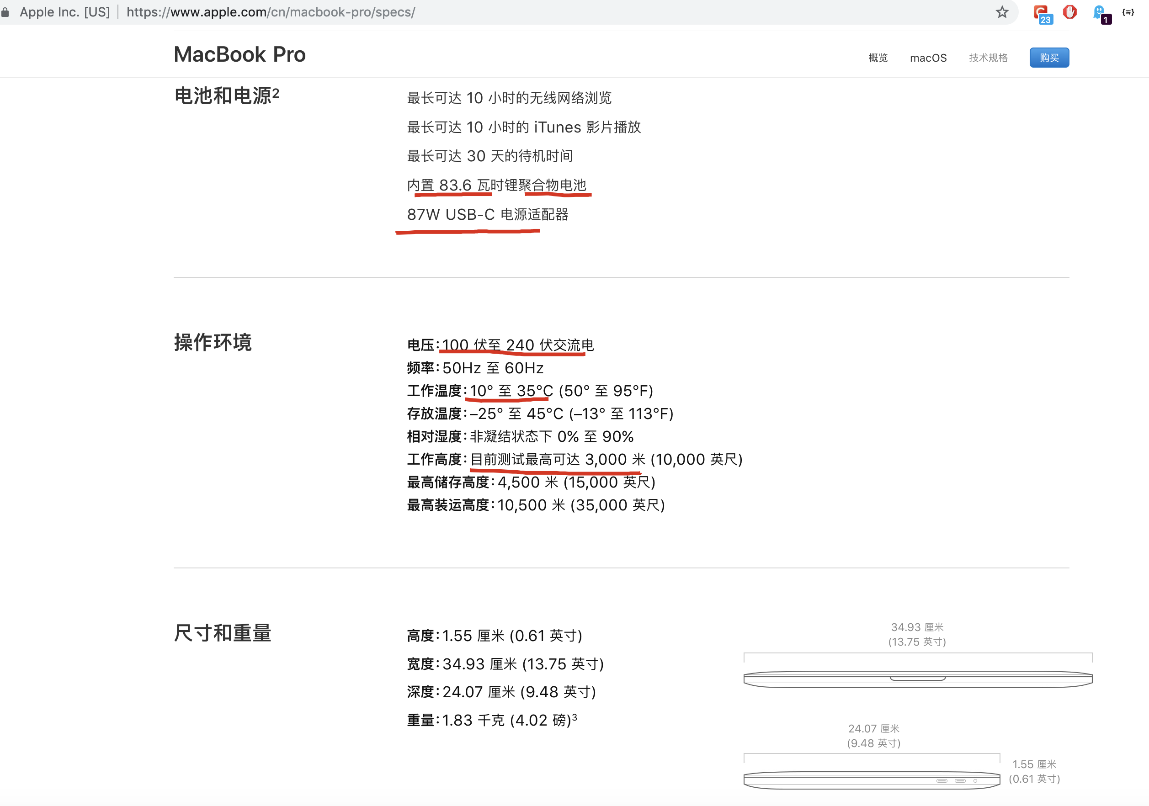Open the blue Ghostery ghost extension
The image size is (1149, 806).
[x=1100, y=12]
